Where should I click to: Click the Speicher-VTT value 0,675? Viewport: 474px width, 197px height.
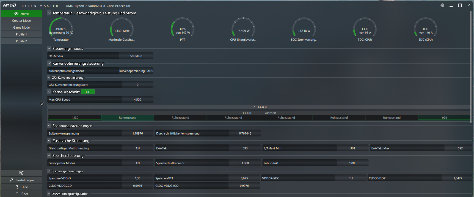[244, 178]
